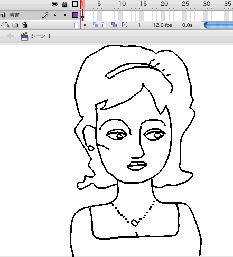The width and height of the screenshot is (233, 257).
Task: Enable Onion Skin Outlines
Action: click(104, 25)
